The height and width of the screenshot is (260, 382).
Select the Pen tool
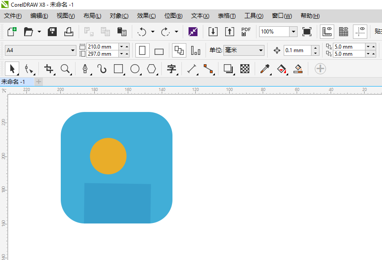(85, 69)
